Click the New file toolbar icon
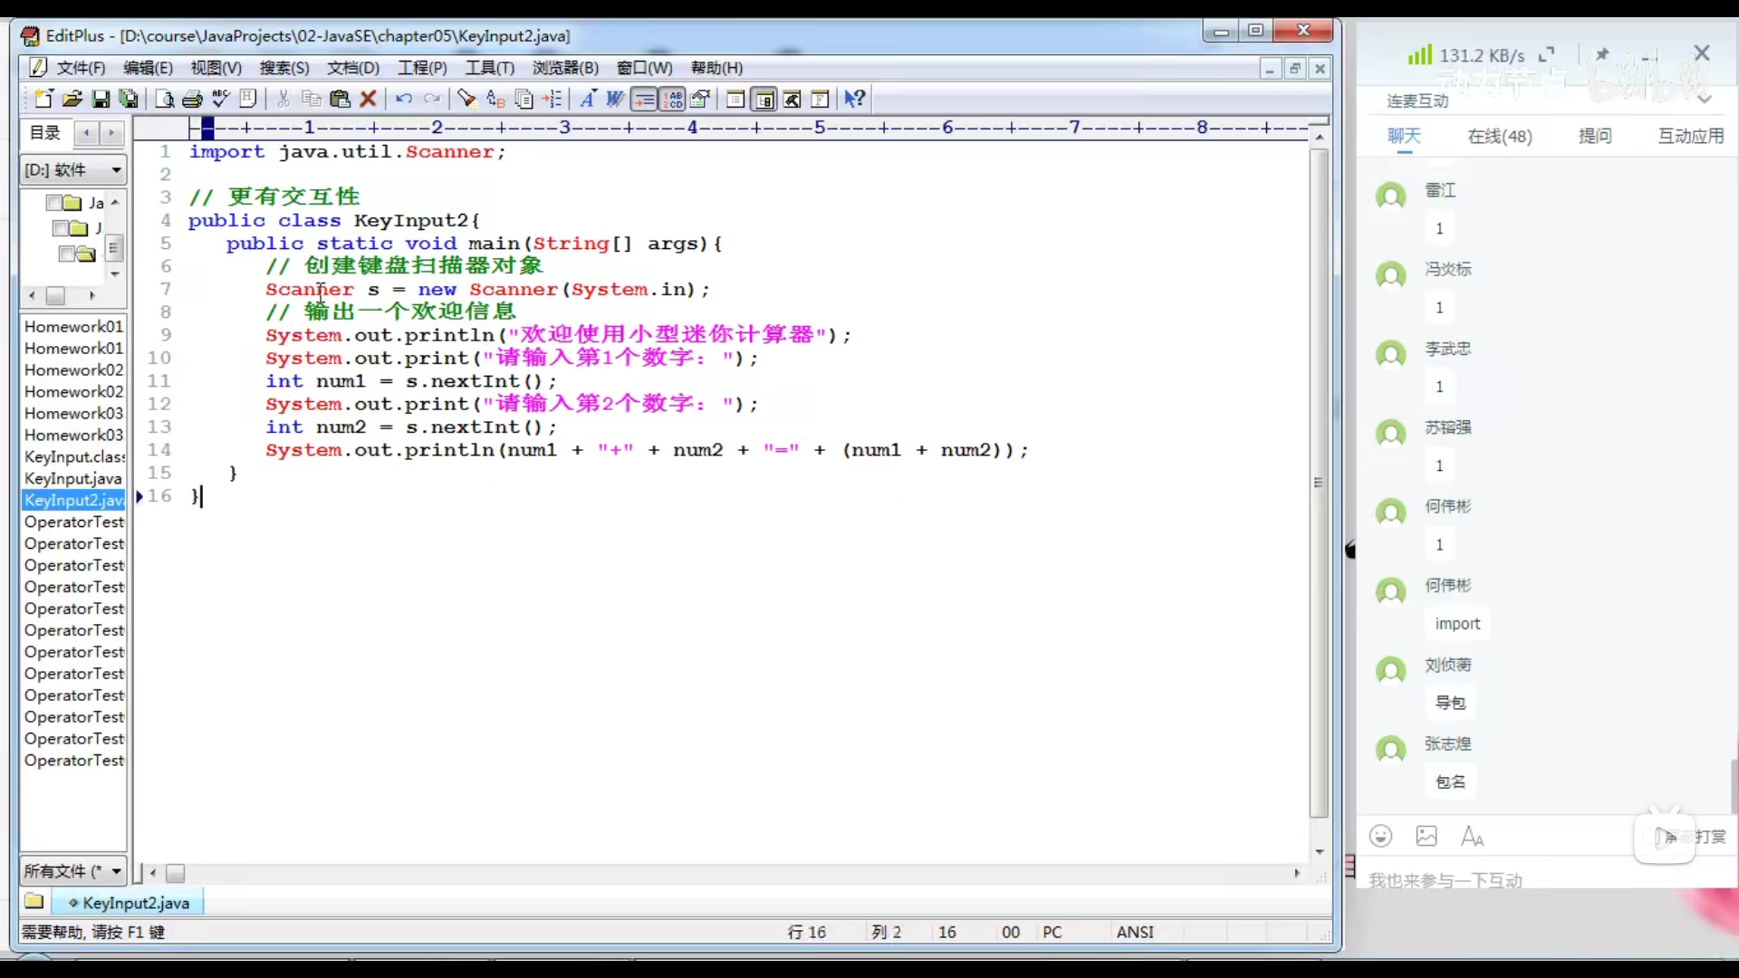The height and width of the screenshot is (978, 1739). (43, 99)
